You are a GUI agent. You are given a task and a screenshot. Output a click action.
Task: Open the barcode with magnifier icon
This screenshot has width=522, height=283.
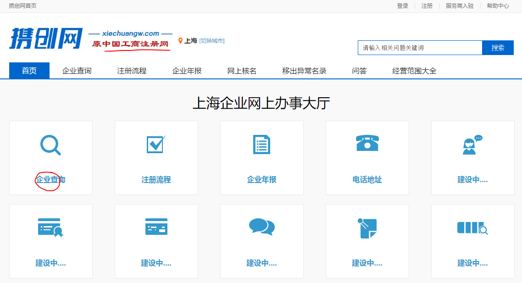472,228
